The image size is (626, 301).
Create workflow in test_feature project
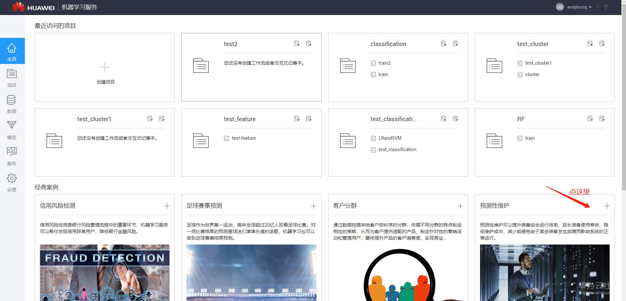click(x=297, y=119)
